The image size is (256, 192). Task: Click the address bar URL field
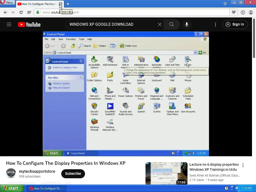coord(132,12)
